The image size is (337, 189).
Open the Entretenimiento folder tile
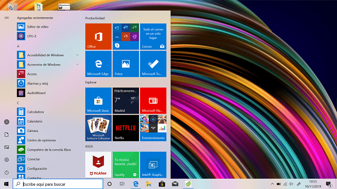tap(153, 128)
